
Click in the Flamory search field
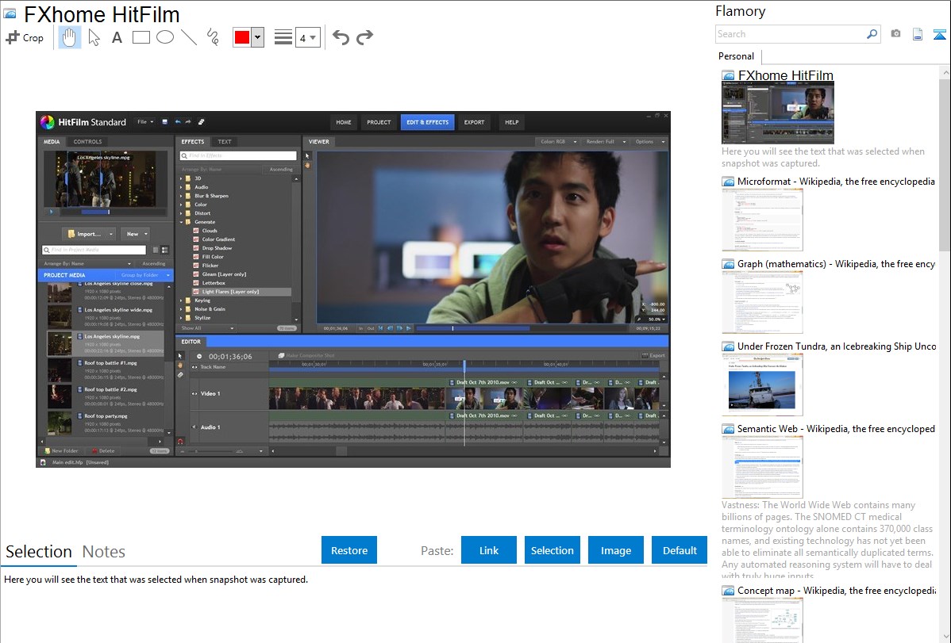(x=790, y=34)
